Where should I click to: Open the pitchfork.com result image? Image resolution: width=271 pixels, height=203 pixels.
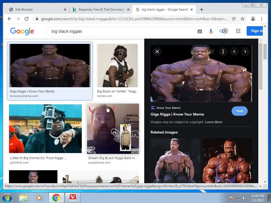click(45, 129)
